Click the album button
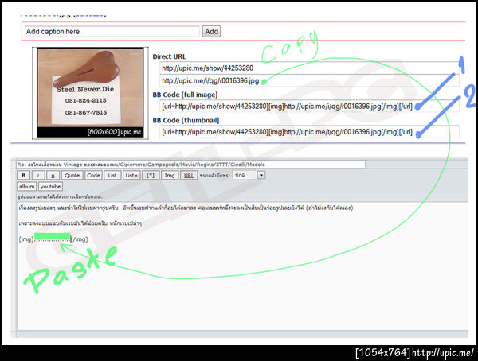This screenshot has width=478, height=361. [27, 187]
